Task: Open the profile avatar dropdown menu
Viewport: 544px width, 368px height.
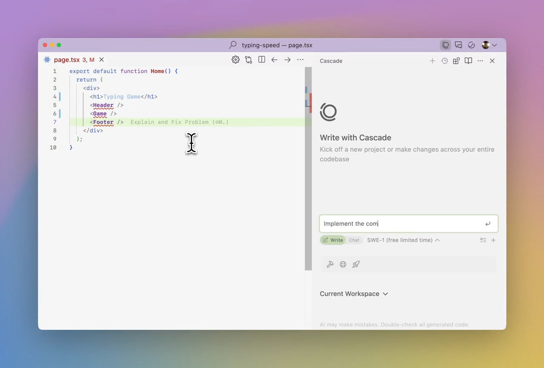Action: [x=489, y=45]
